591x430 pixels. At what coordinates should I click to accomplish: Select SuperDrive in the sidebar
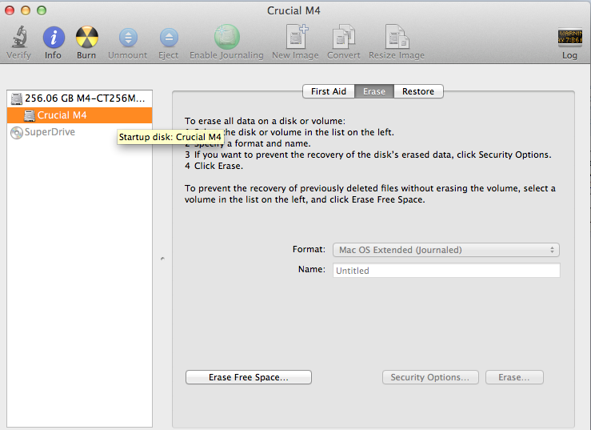[79, 132]
